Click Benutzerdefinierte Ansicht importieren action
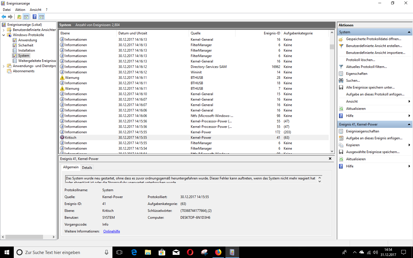Viewport: 413px width, 258px height. 376,53
